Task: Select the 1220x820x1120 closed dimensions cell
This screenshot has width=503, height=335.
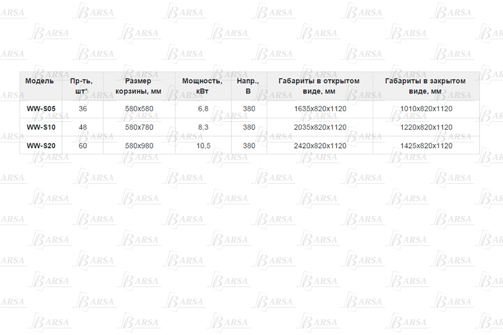Action: click(426, 127)
